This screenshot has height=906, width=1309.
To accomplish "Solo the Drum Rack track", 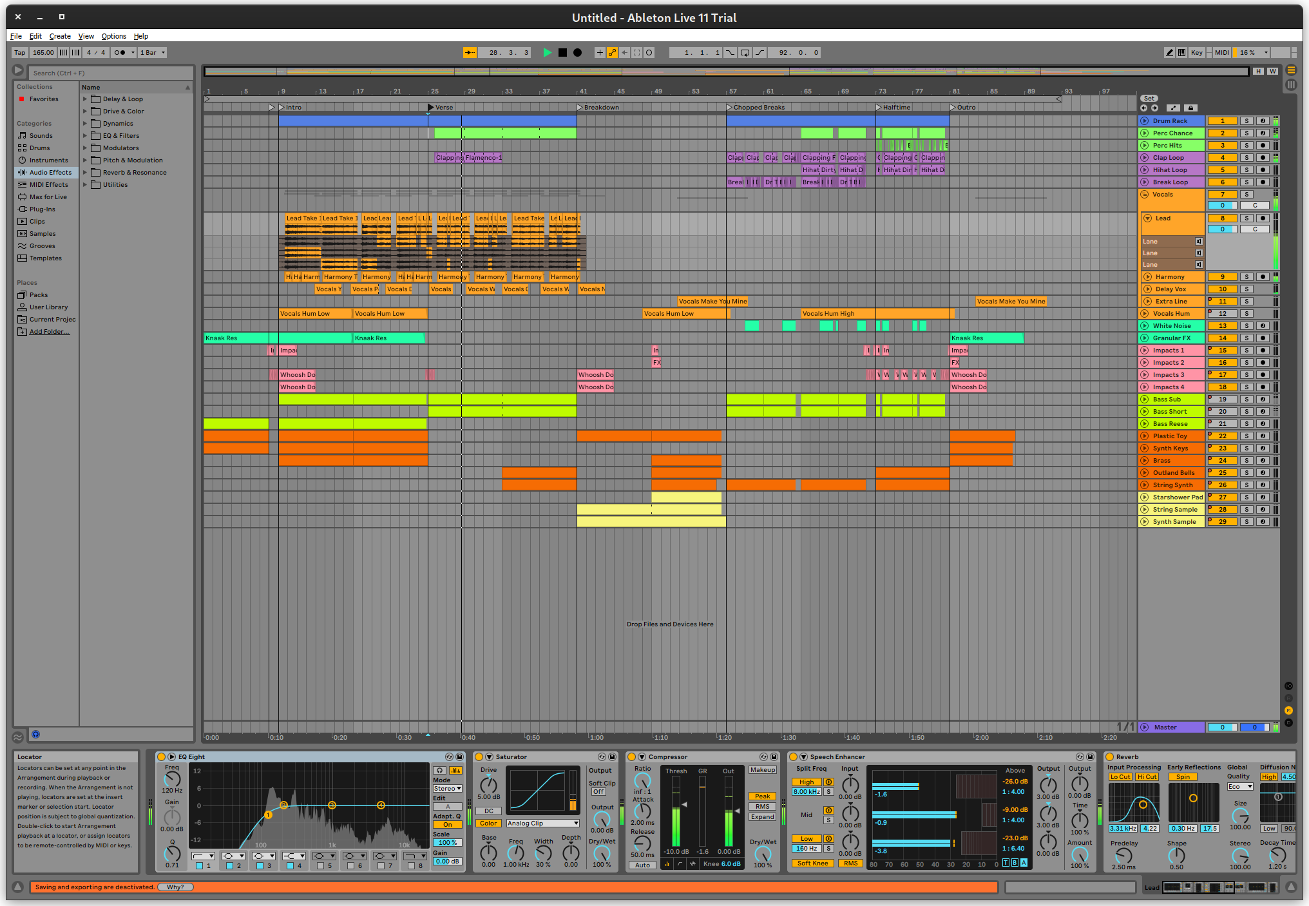I will pos(1247,121).
